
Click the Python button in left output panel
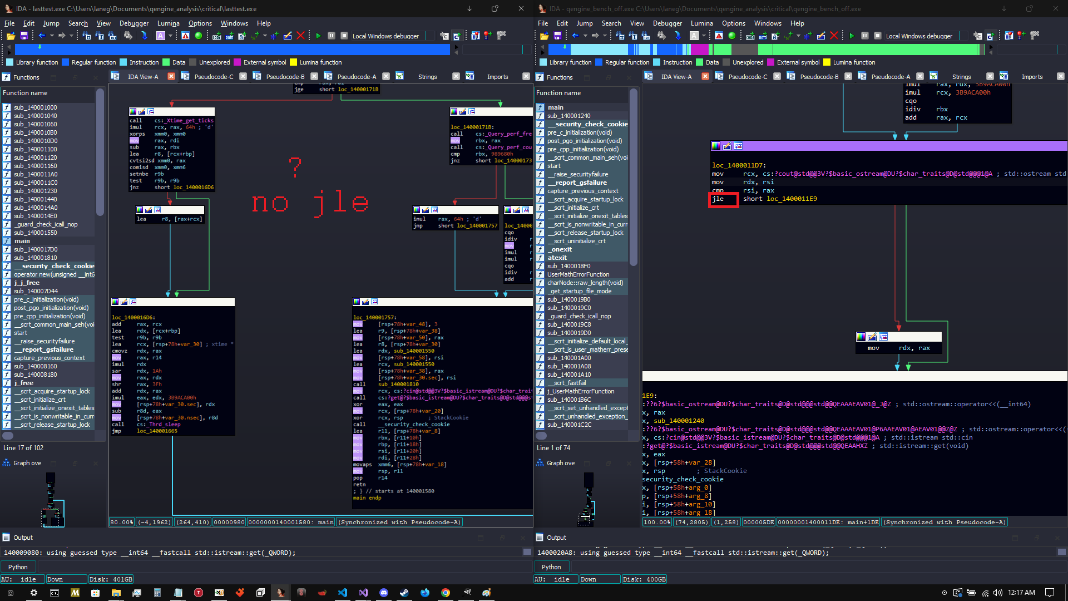[18, 566]
